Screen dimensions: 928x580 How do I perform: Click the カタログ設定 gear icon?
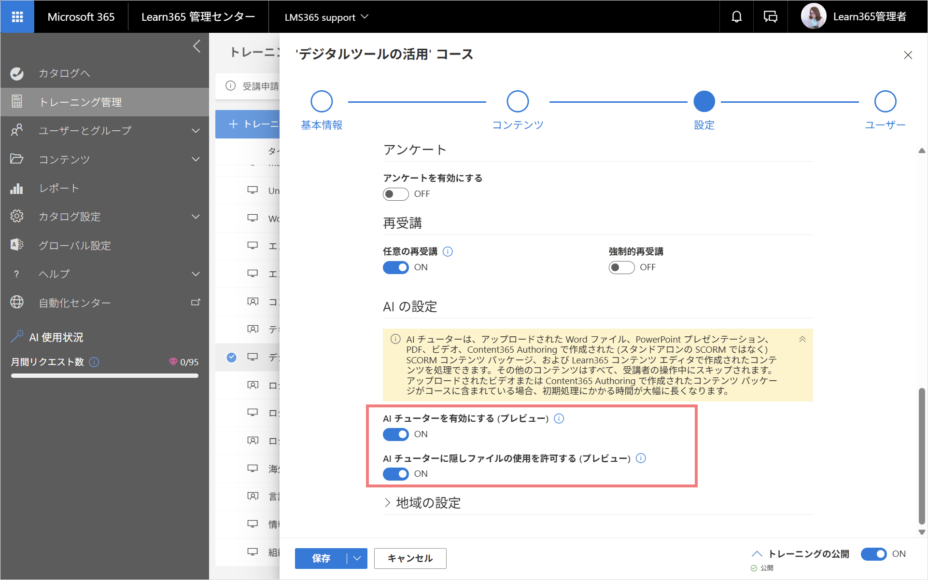click(17, 216)
